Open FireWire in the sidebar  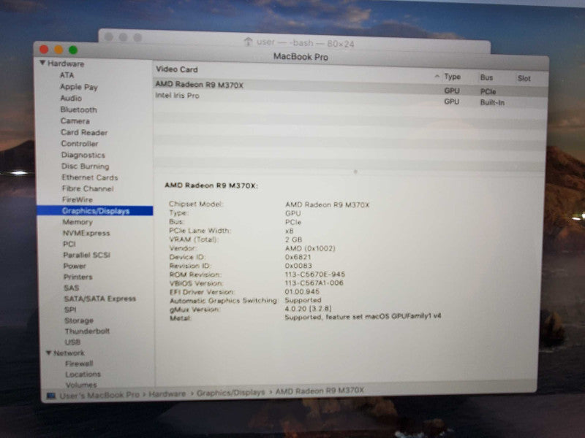[x=78, y=199]
